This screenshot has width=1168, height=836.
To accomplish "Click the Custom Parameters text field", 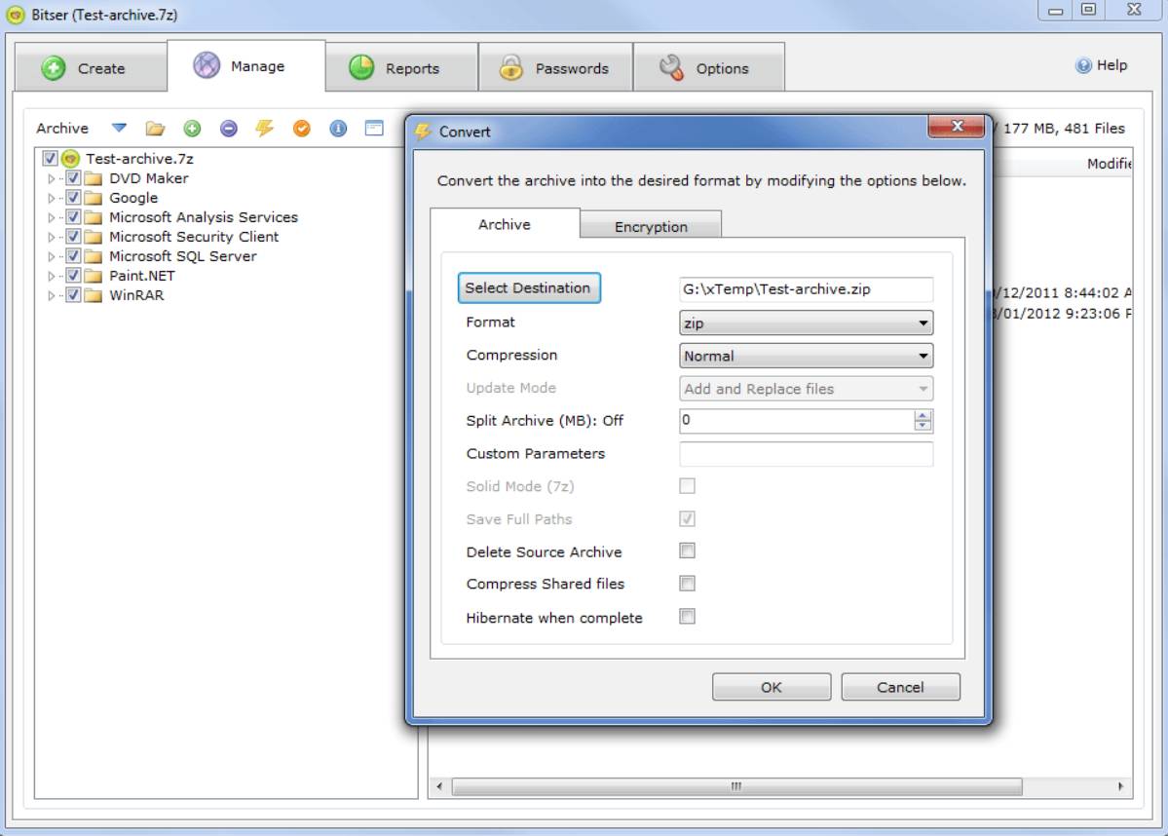I will tap(805, 454).
